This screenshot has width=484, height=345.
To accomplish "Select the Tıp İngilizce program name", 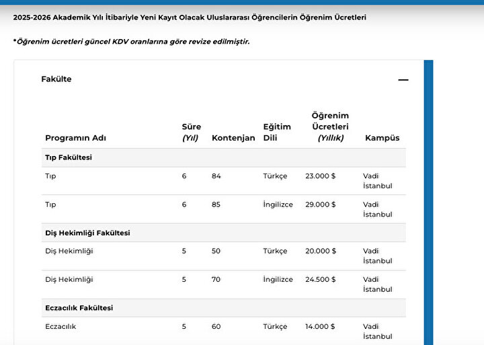I will coord(50,204).
